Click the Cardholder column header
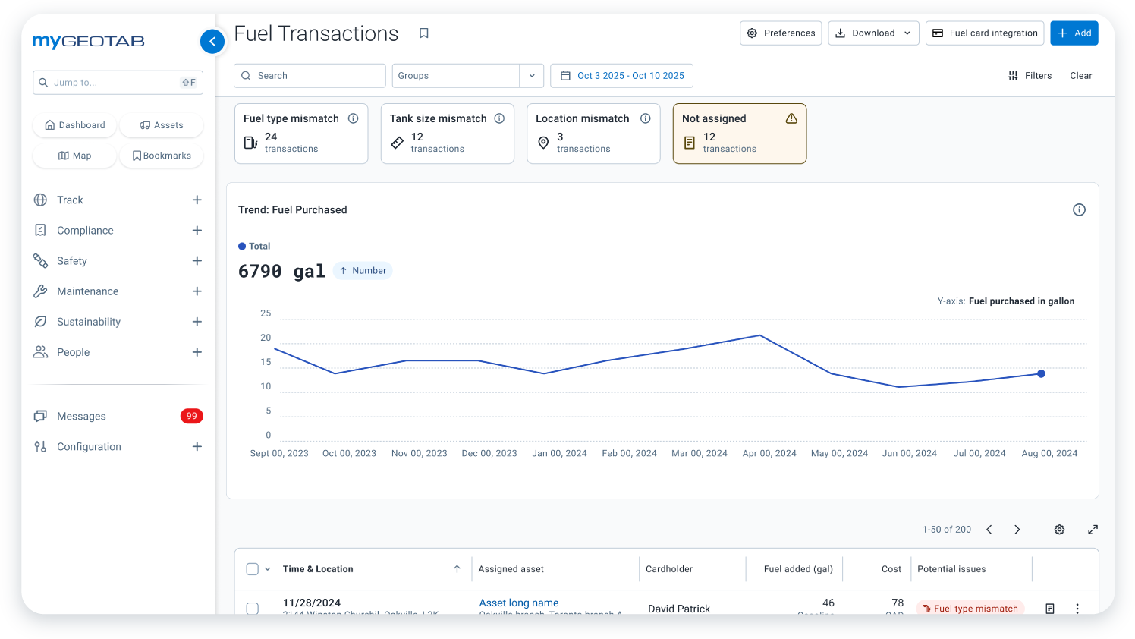This screenshot has width=1135, height=639. coord(669,569)
